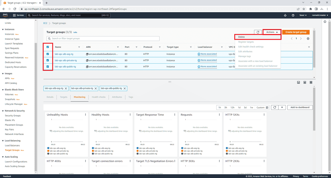Viewport: 331px width, 178px height.
Task: Open HTTP 5XXs widget menu
Action: pos(264,115)
